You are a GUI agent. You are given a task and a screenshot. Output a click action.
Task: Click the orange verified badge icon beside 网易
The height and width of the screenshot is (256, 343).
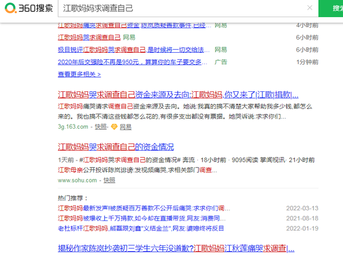[x=114, y=127]
